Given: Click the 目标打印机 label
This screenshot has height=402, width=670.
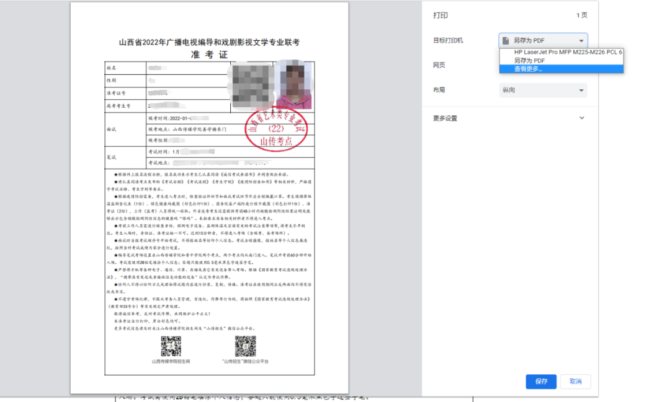Looking at the screenshot, I should tap(448, 40).
